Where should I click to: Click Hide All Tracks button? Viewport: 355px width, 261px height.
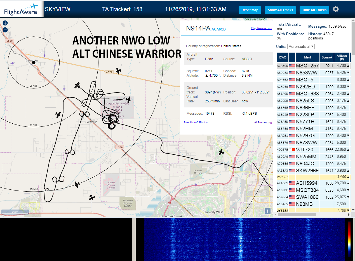coord(314,10)
